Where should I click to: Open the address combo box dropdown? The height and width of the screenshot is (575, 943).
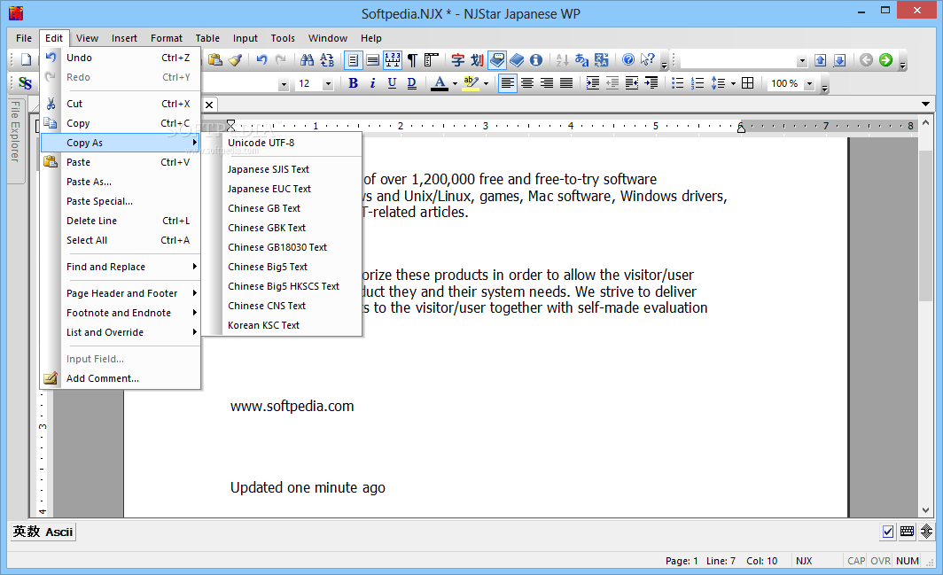[x=802, y=60]
